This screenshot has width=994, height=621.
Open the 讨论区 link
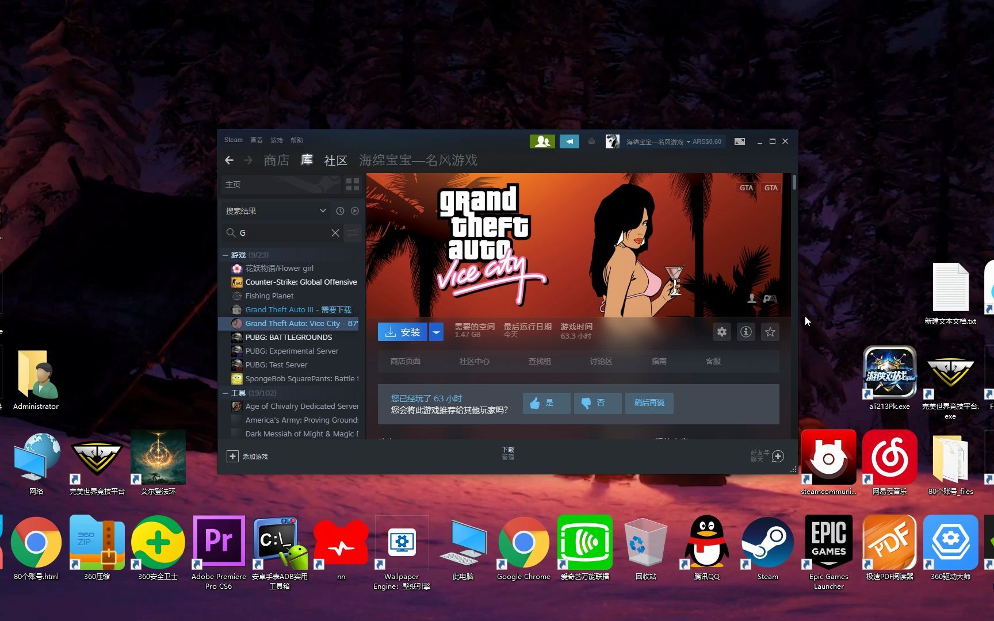[601, 362]
